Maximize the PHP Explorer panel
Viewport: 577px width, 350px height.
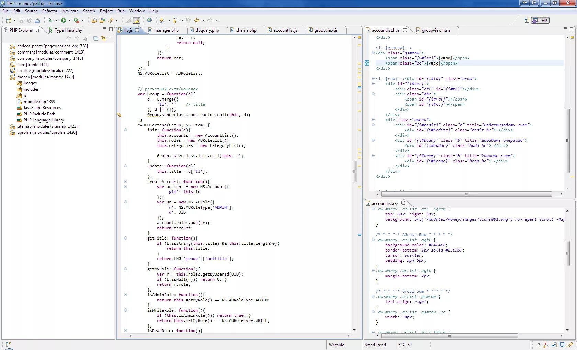111,29
